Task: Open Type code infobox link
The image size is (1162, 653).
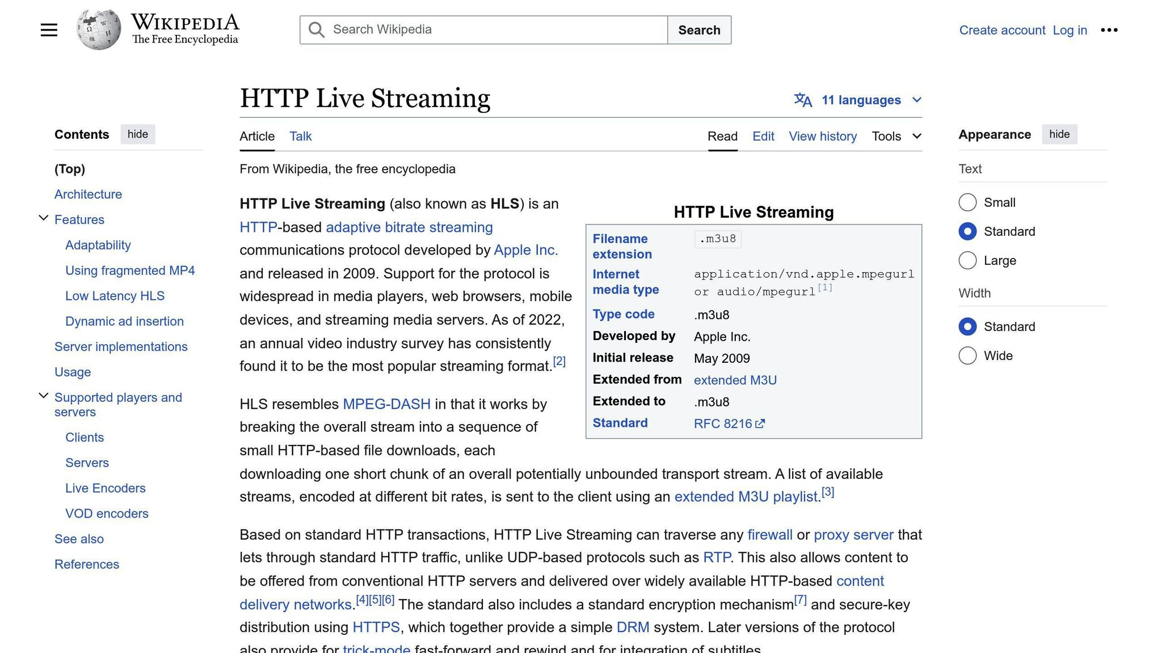Action: pos(624,314)
